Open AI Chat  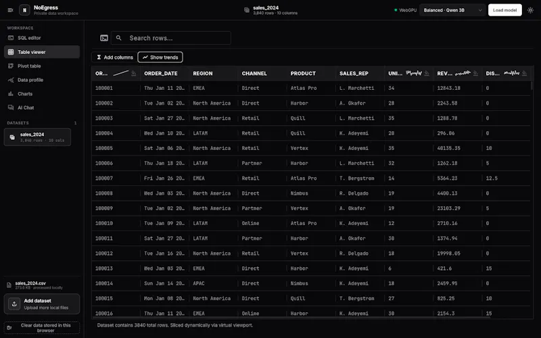(42, 107)
